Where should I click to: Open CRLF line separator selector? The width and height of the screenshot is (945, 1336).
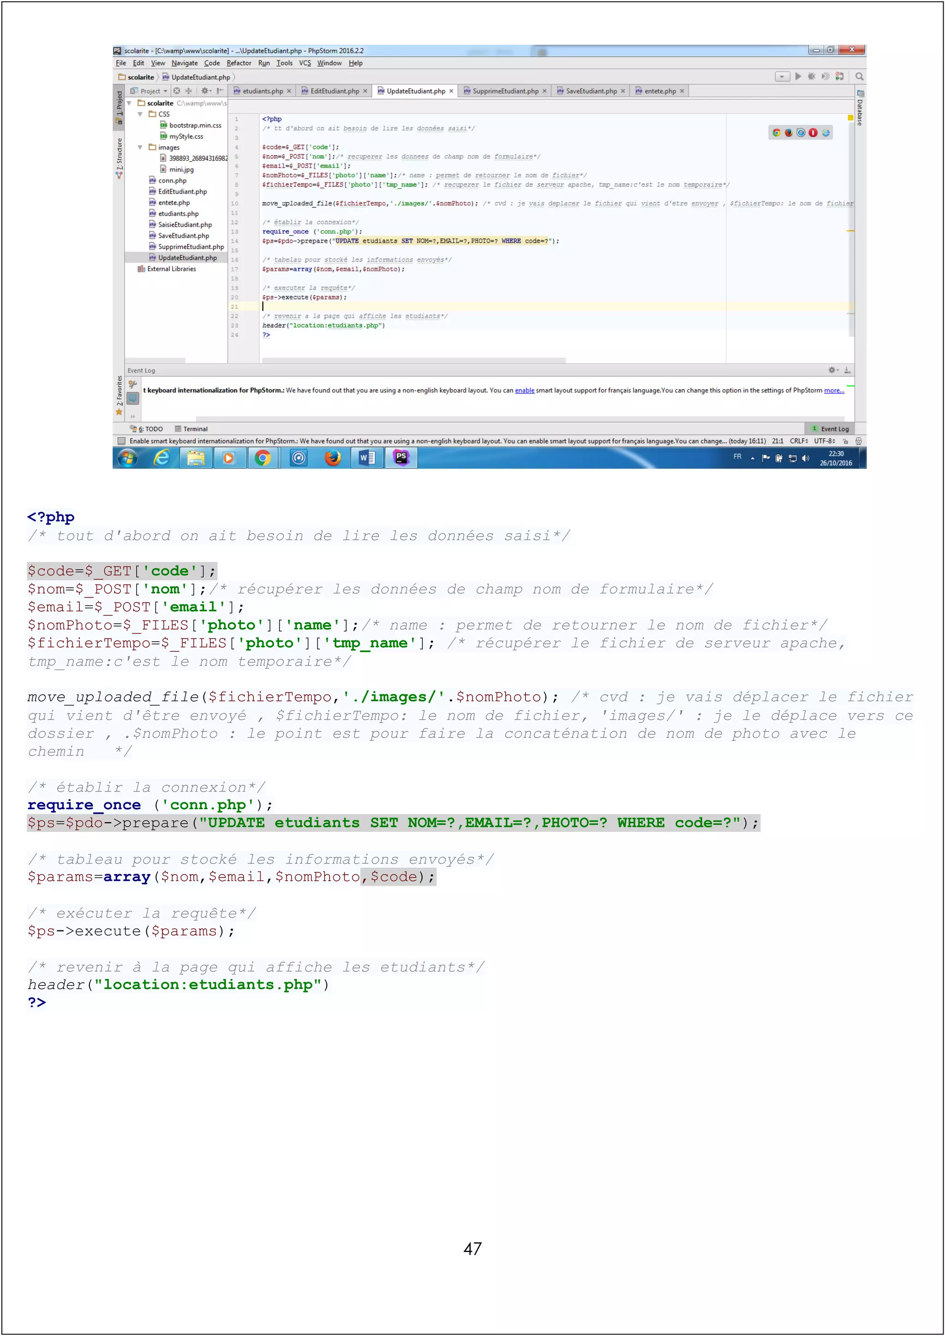(799, 441)
